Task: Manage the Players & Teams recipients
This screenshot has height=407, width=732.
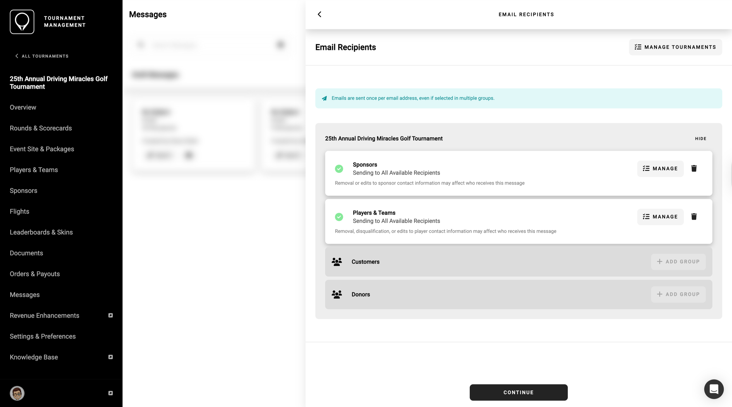Action: [x=660, y=217]
